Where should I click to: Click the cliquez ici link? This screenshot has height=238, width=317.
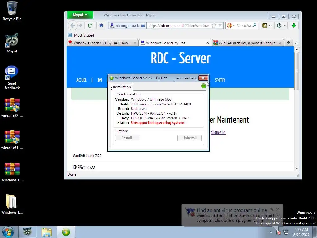pos(218,132)
